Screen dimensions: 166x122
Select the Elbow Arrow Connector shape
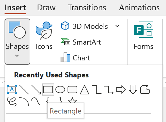(109, 90)
